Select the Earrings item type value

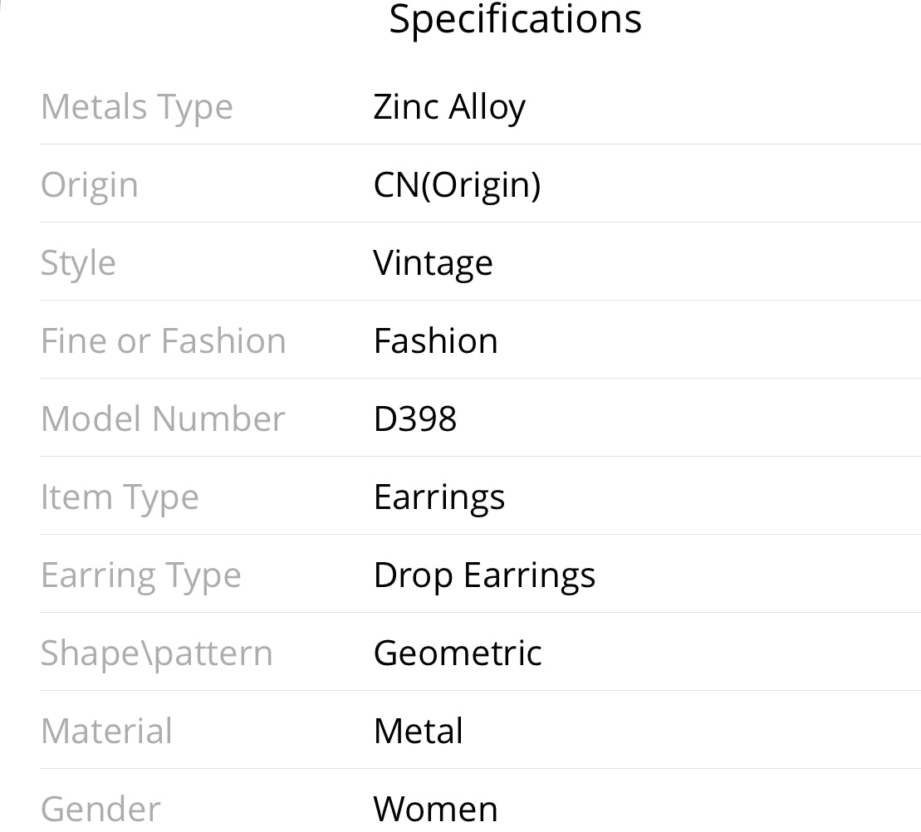pyautogui.click(x=439, y=498)
